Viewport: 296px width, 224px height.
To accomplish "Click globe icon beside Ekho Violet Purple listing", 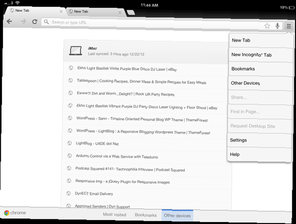I will click(71, 68).
